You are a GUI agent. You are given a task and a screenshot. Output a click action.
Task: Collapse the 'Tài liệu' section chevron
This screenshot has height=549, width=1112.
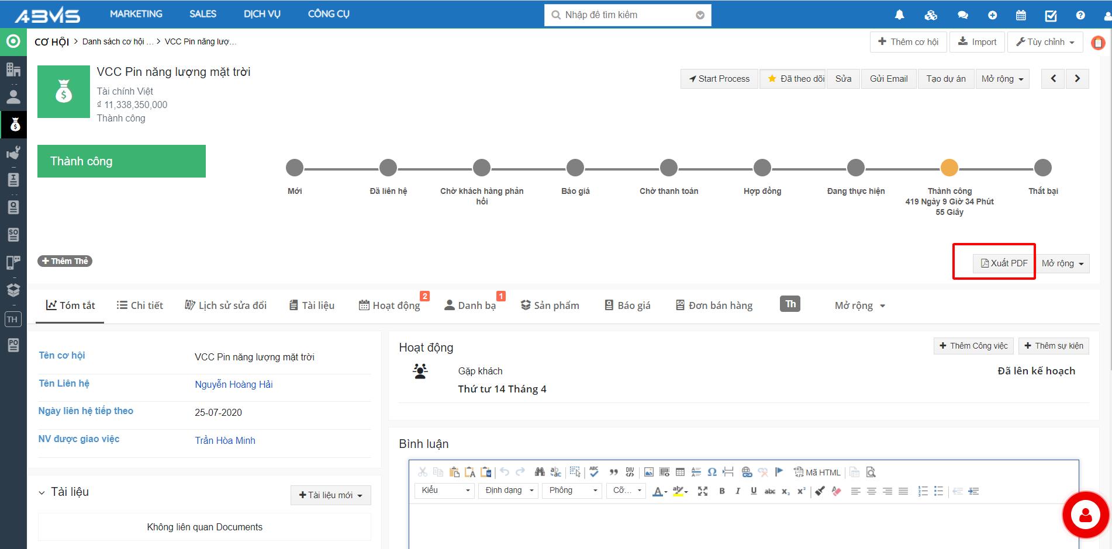pyautogui.click(x=42, y=493)
